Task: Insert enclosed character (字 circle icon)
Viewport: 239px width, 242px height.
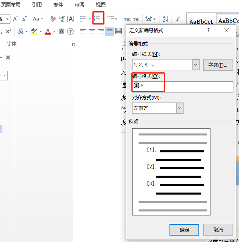Action: click(x=70, y=31)
